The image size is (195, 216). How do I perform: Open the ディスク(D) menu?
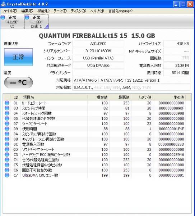[78, 11]
